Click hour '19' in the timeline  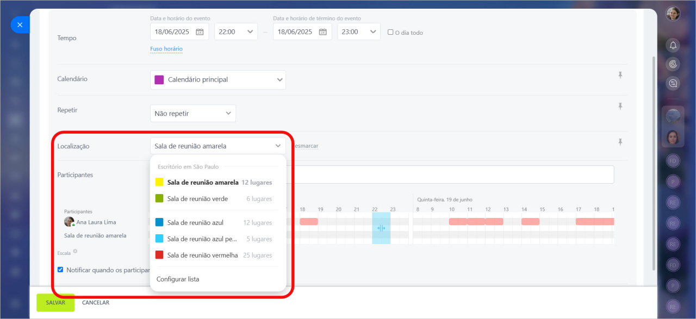320,209
